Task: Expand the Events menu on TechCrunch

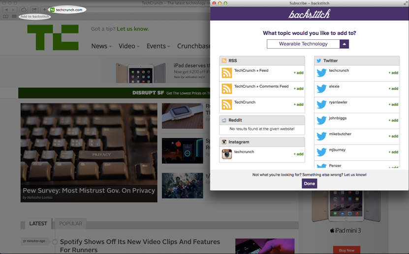Action: click(x=158, y=46)
